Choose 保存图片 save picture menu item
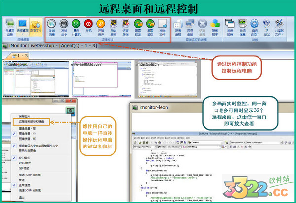 24,116
